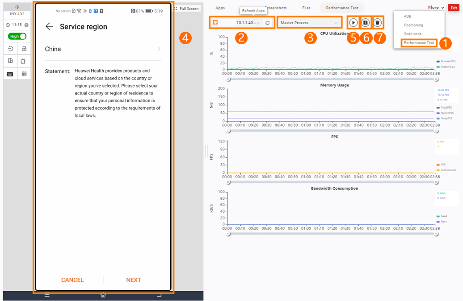Toggle Recv legend in Bandwidth chart
The width and height of the screenshot is (463, 301).
click(x=442, y=222)
